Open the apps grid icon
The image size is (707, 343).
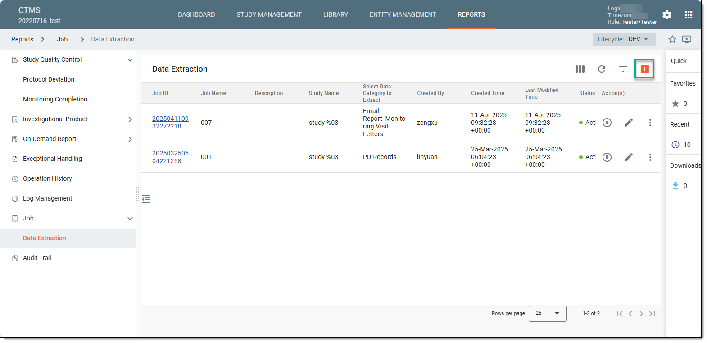688,15
